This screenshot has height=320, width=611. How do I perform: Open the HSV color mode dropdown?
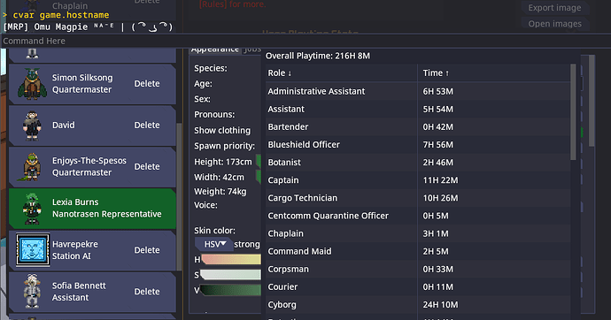pyautogui.click(x=214, y=244)
